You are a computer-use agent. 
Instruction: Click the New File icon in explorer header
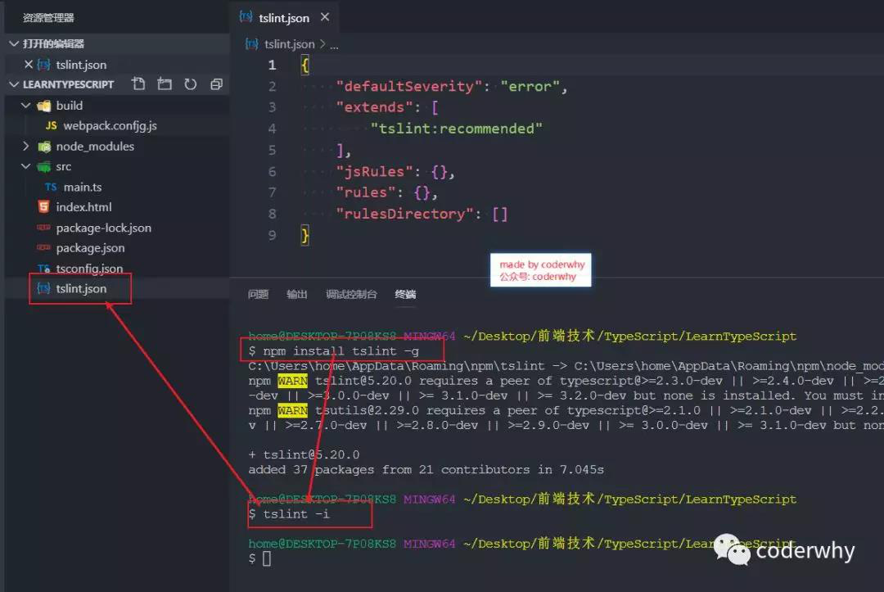[138, 84]
